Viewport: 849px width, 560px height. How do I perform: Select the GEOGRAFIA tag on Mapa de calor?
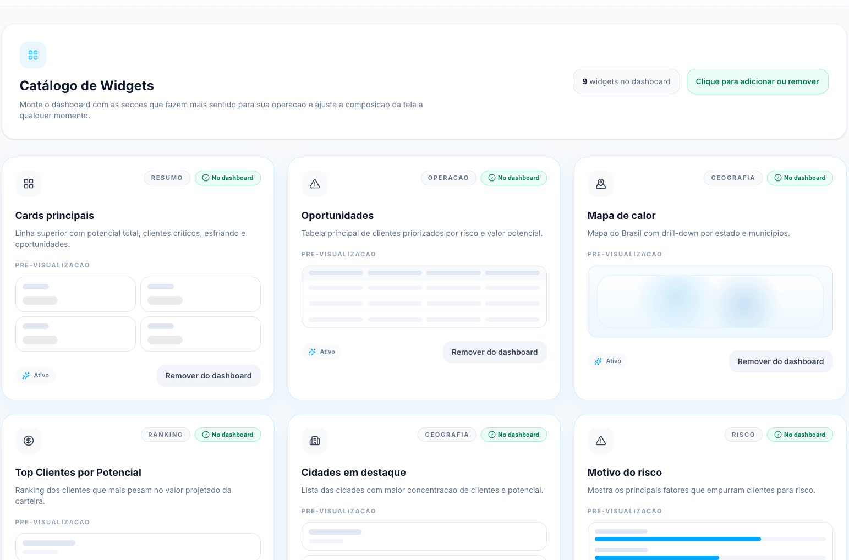(733, 178)
